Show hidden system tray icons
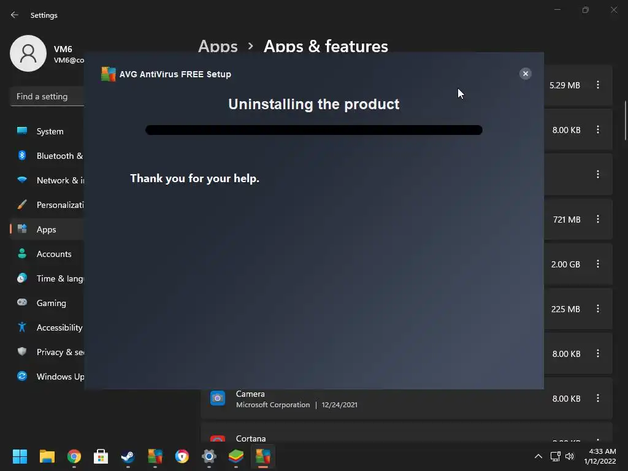 point(538,456)
